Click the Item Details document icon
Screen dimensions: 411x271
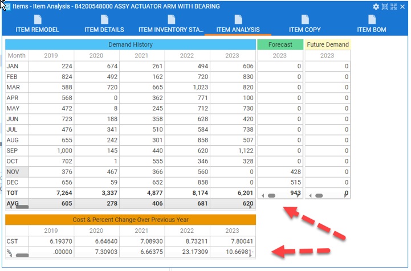pyautogui.click(x=104, y=19)
